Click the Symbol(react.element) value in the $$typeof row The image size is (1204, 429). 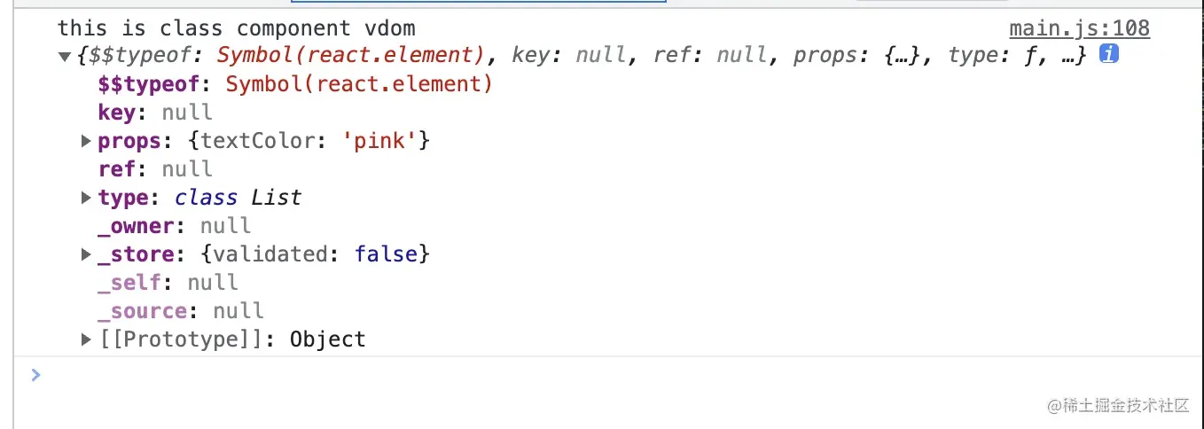click(x=359, y=84)
